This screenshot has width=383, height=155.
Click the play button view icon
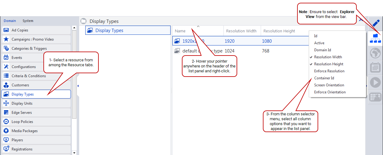375,82
